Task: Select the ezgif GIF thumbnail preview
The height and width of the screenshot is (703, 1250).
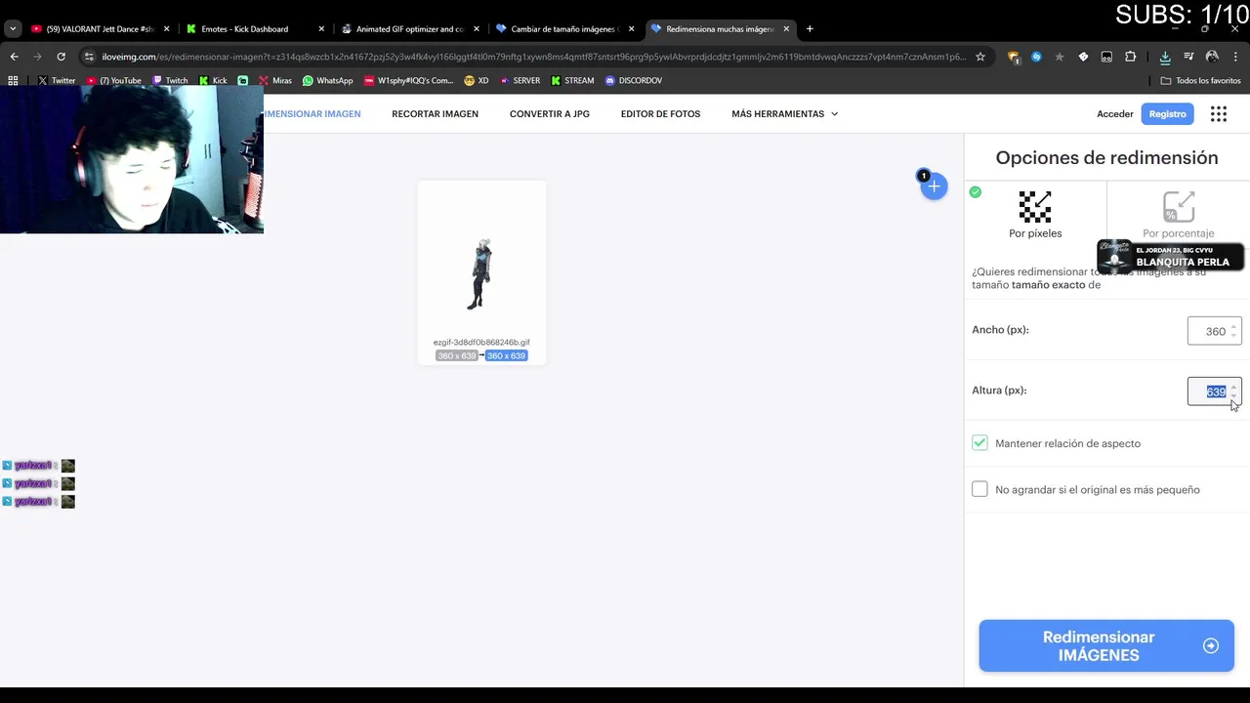Action: 480,274
